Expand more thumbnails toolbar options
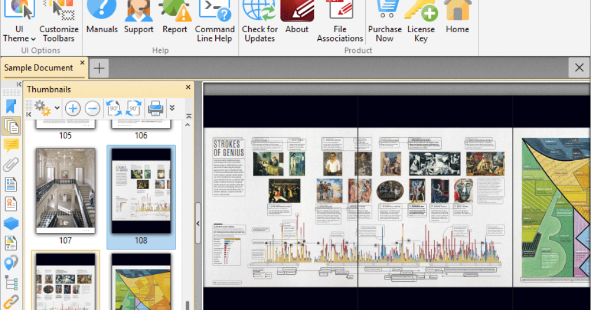The image size is (591, 310). (x=172, y=108)
